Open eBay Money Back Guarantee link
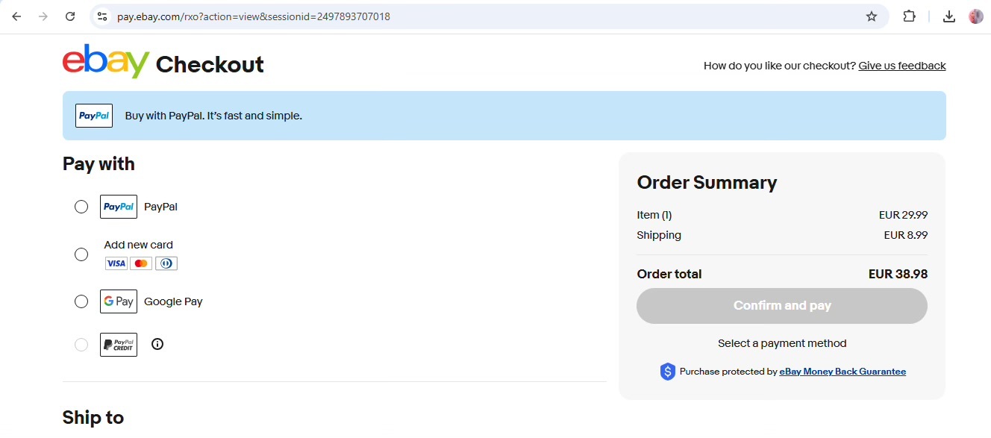The image size is (991, 438). click(842, 372)
